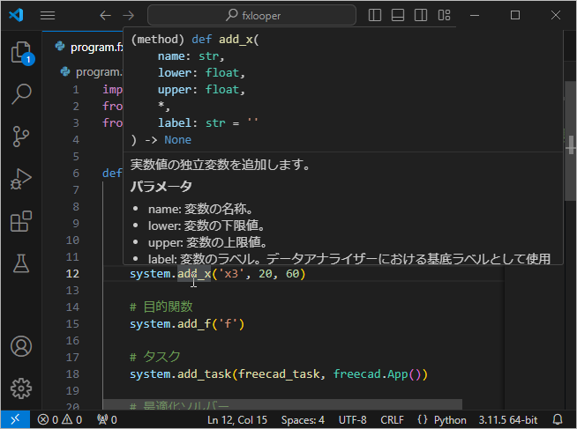Open notifications bell in status bar
Image resolution: width=577 pixels, height=429 pixels.
558,420
